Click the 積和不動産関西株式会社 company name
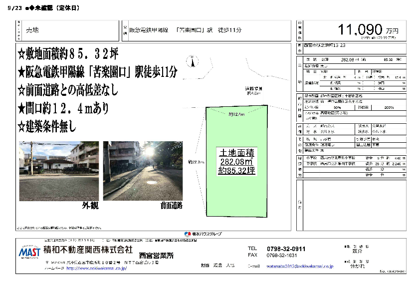Screen dimensions: 420x297 click(88, 249)
